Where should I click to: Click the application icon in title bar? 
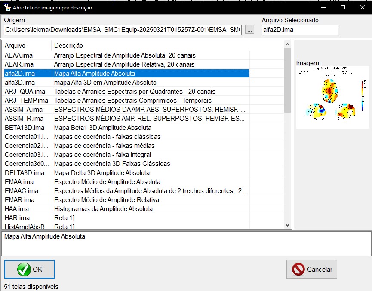(7, 7)
